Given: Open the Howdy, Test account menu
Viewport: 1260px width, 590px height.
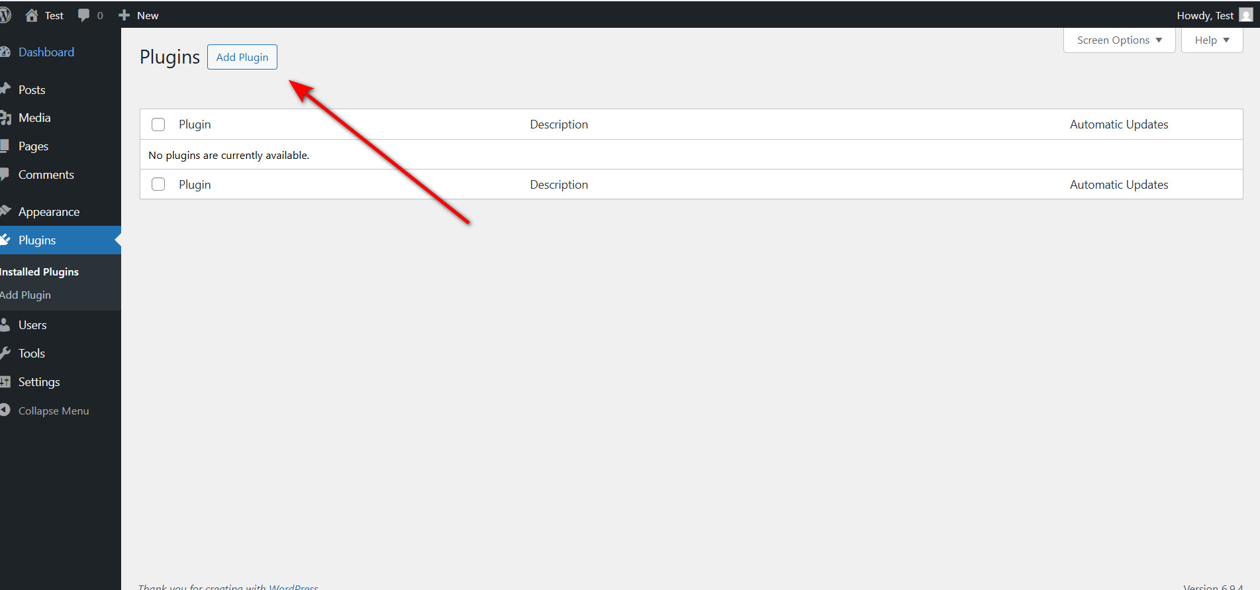Looking at the screenshot, I should click(1204, 15).
